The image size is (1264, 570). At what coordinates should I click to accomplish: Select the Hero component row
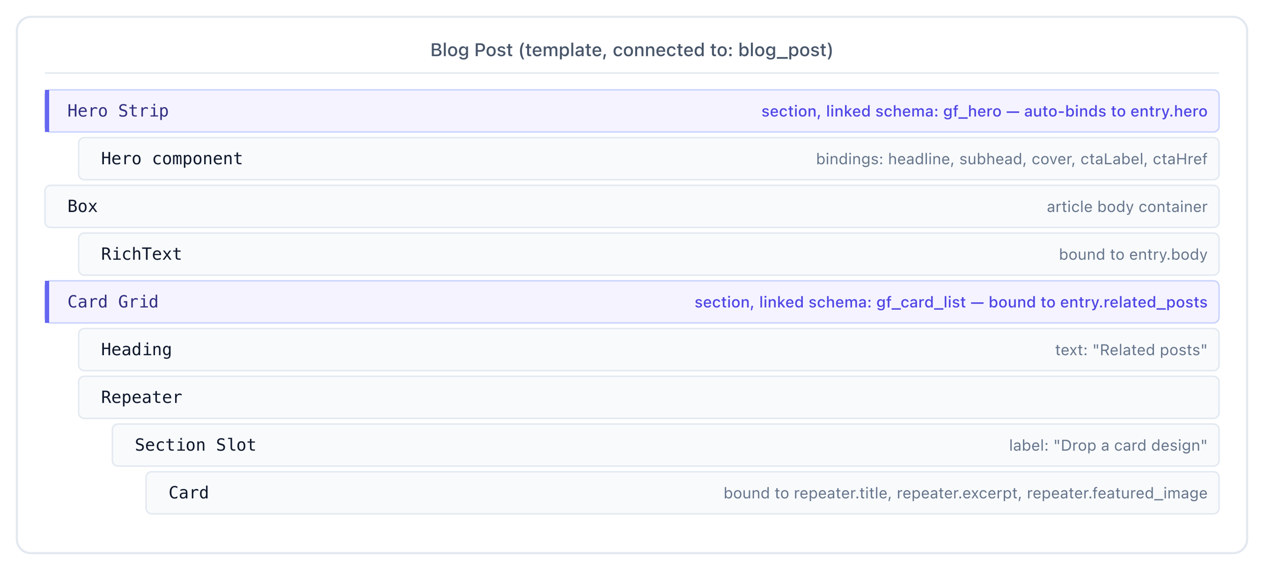click(649, 158)
